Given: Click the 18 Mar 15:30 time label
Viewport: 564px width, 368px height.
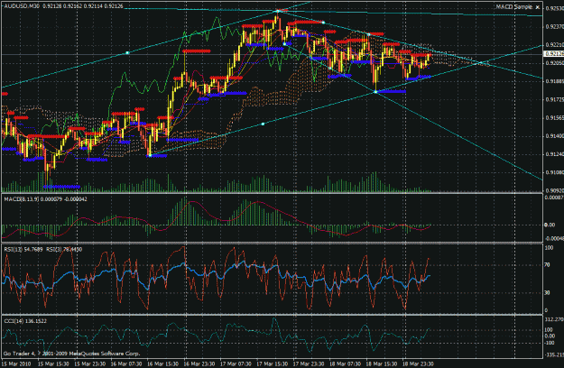Looking at the screenshot, I should (382, 363).
